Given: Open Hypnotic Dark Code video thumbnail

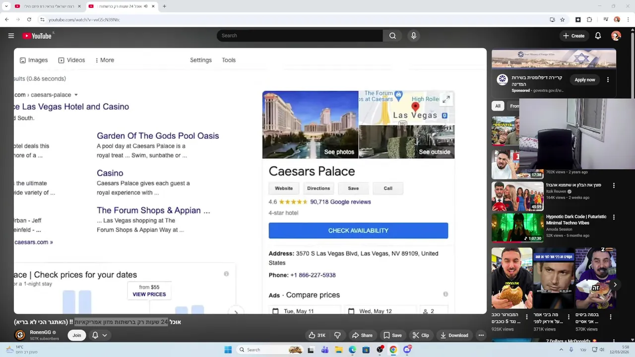Looking at the screenshot, I should click(517, 227).
